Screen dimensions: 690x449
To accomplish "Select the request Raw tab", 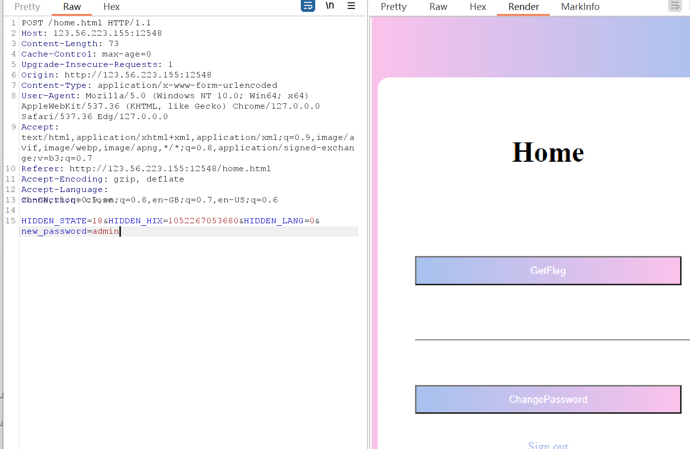I will pos(72,7).
